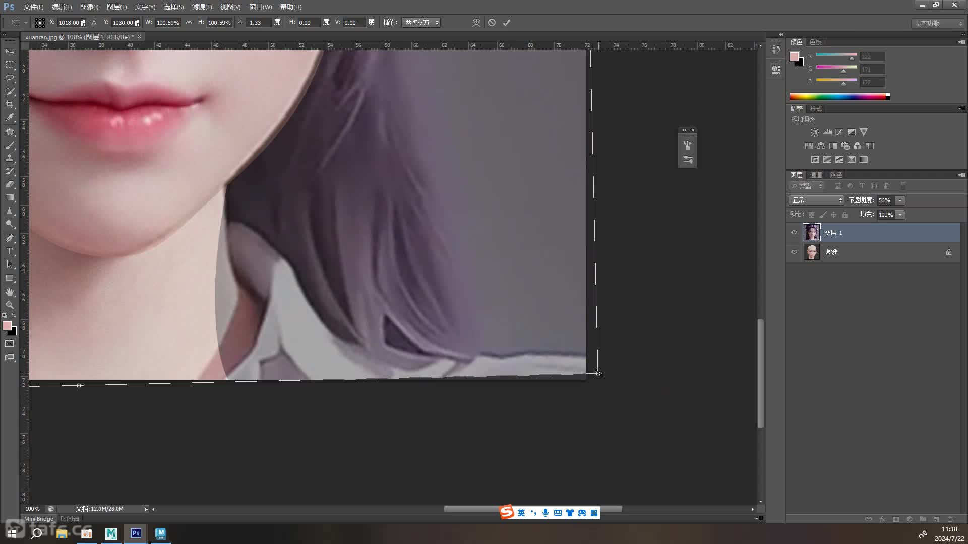Open the Color panel flyout menu
The width and height of the screenshot is (968, 544).
tap(961, 42)
